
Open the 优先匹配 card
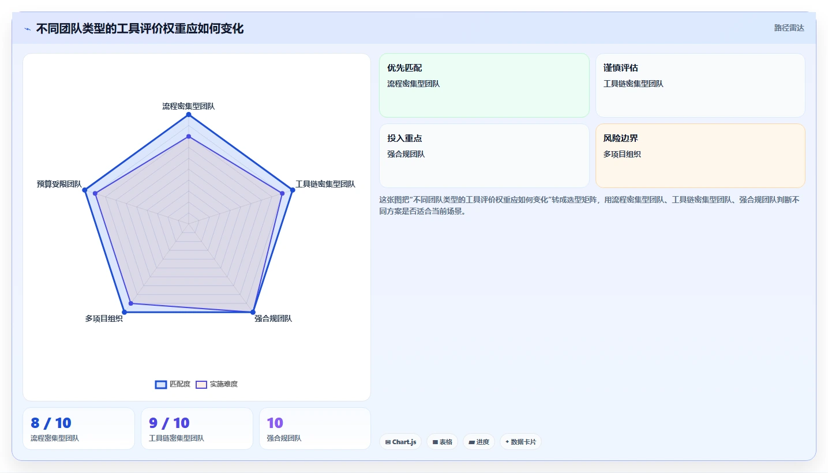(484, 85)
